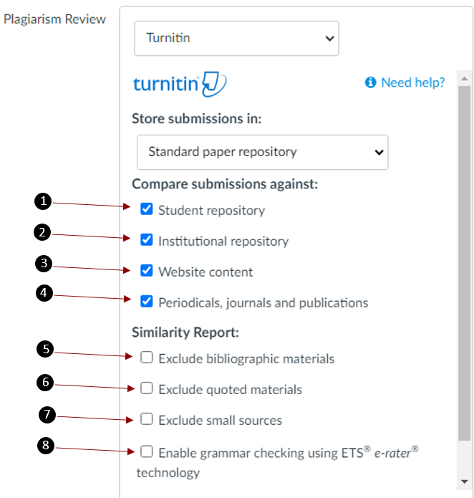Screen dimensions: 474x498
Task: Check Exclude quoted materials option
Action: [147, 388]
